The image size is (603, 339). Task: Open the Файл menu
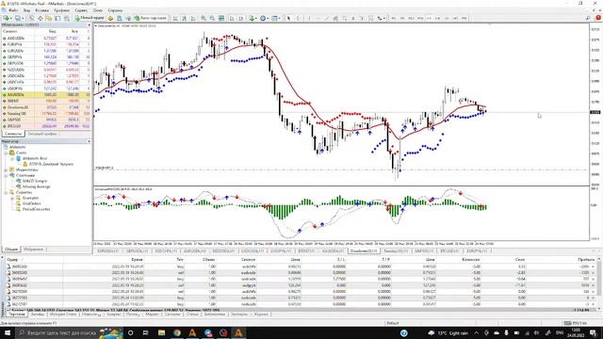[12, 10]
